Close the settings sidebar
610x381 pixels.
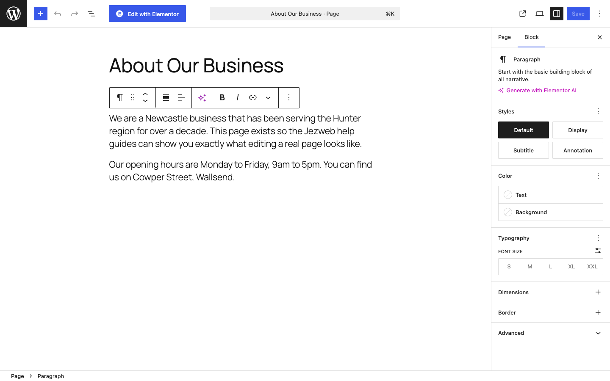(x=600, y=37)
